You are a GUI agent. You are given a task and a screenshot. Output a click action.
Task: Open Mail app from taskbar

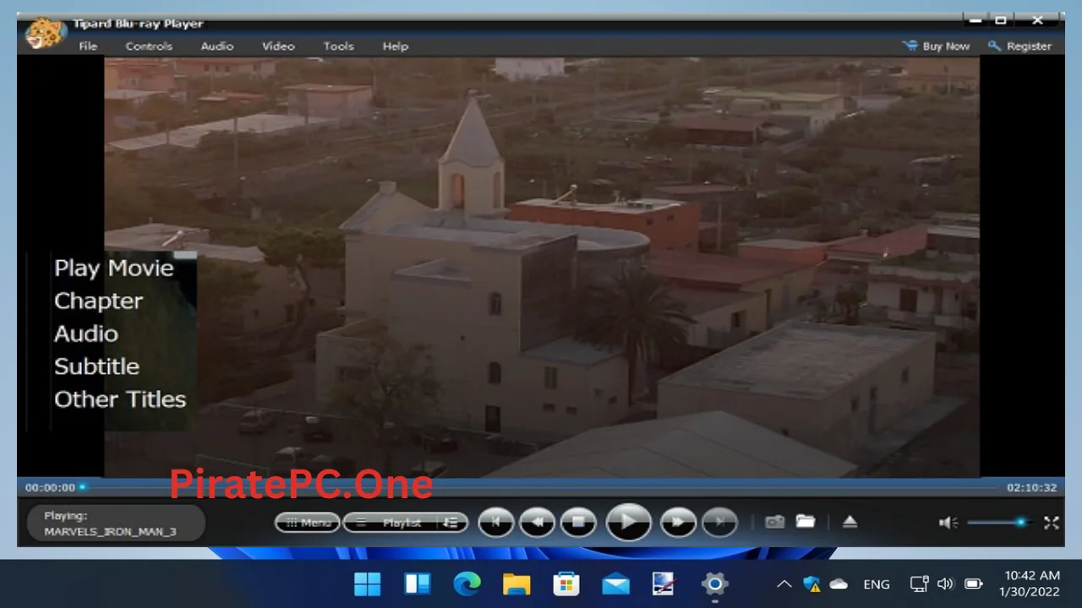coord(615,584)
